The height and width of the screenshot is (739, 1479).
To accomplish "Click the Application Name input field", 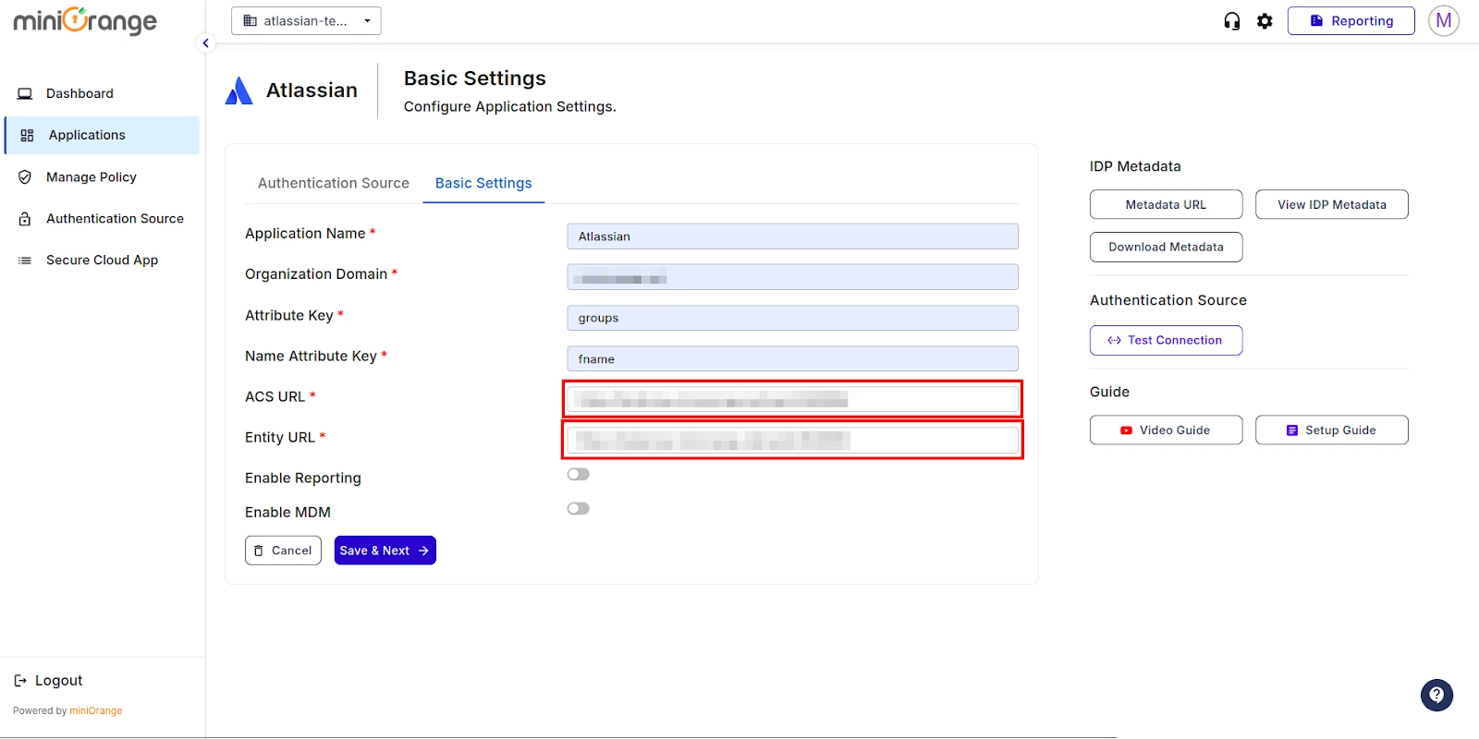I will tap(792, 236).
